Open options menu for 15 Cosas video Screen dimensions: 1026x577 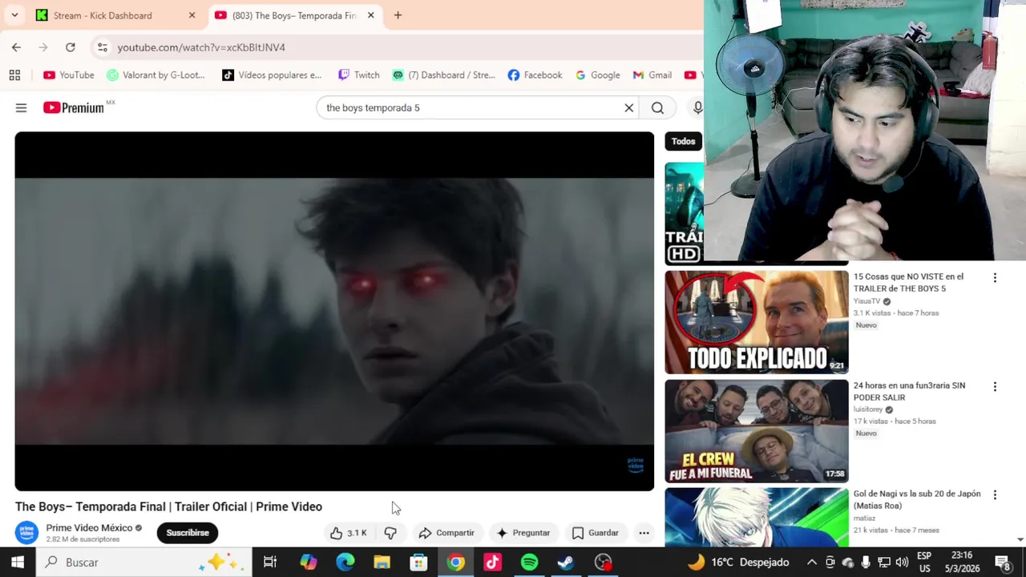pos(995,278)
